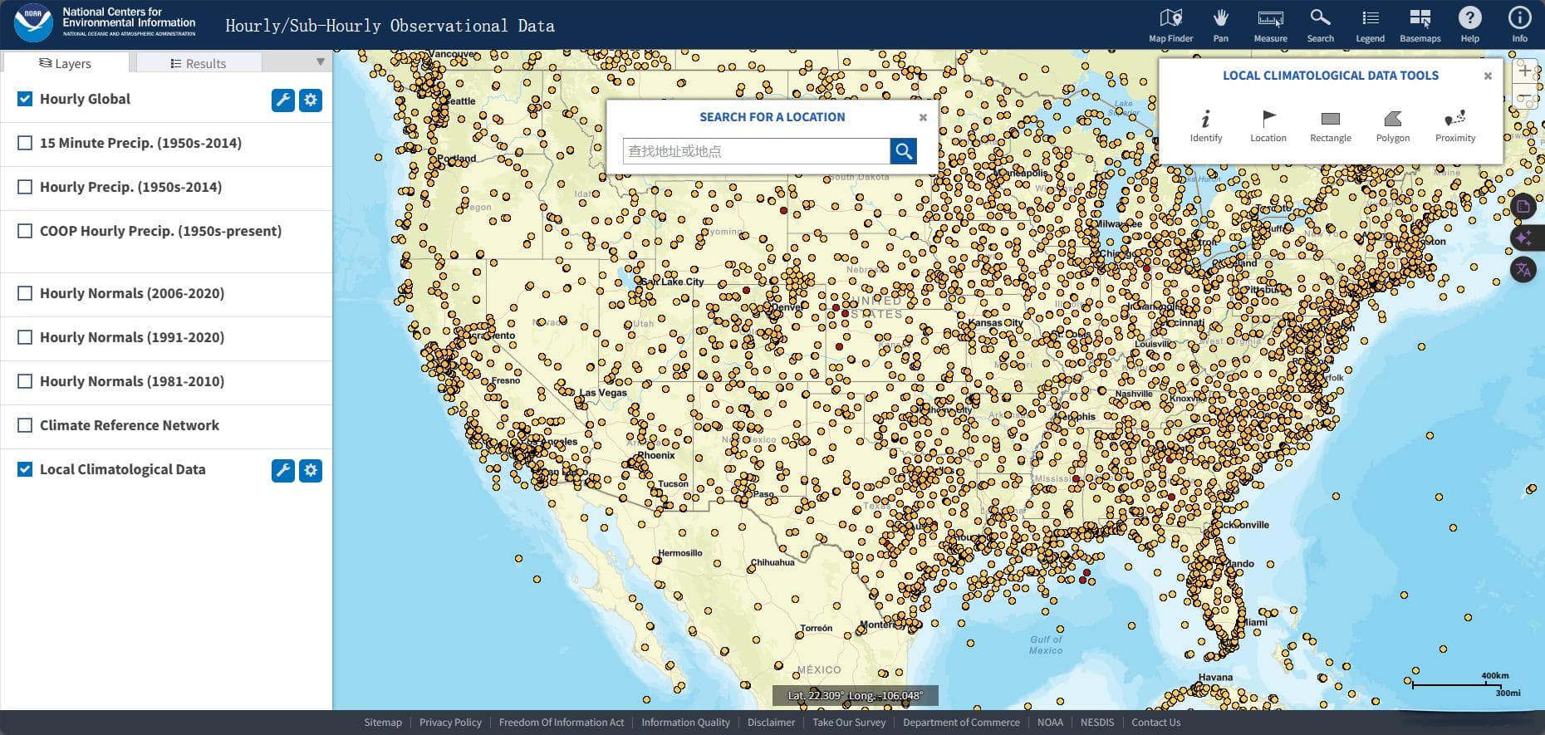Select the Polygon selection tool
The height and width of the screenshot is (735, 1545).
pos(1393,126)
